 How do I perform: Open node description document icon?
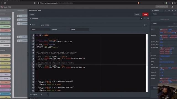(x=145, y=18)
